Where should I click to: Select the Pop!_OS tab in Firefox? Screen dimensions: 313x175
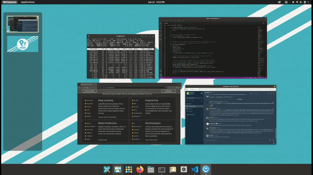[88, 85]
